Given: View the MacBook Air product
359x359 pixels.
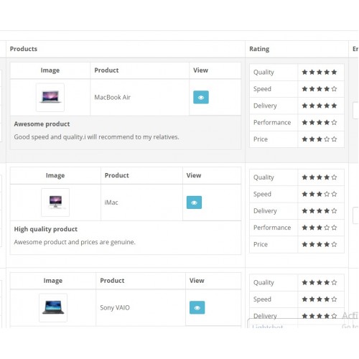Looking at the screenshot, I should [201, 97].
